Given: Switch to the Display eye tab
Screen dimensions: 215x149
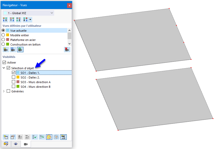Looking at the screenshot, I should pyautogui.click(x=16, y=144).
